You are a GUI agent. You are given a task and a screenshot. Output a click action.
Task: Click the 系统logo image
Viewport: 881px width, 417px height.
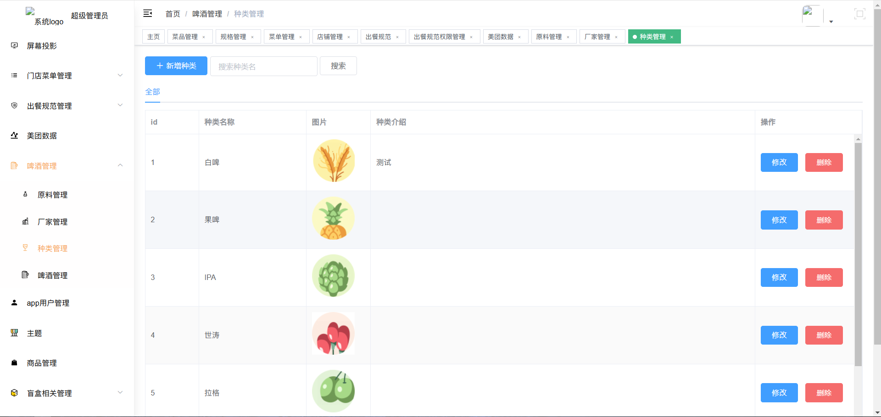coord(45,16)
